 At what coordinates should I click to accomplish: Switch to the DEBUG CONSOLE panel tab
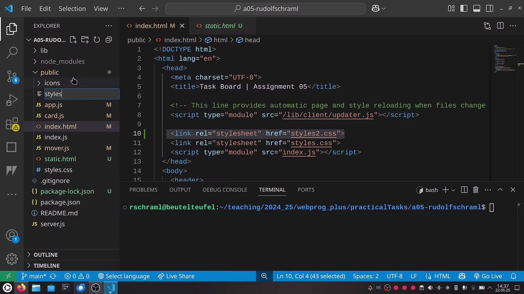tap(225, 190)
